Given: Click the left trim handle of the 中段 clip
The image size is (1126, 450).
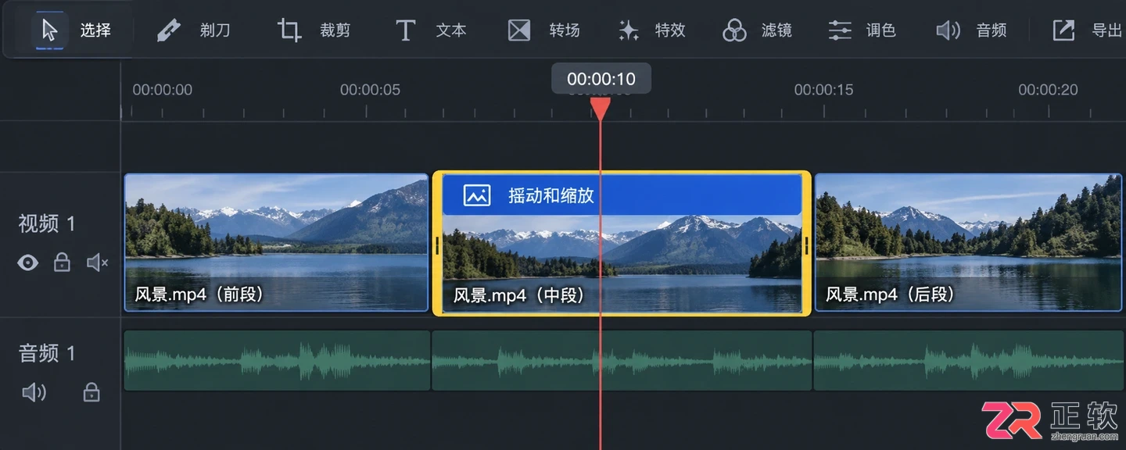Looking at the screenshot, I should (x=438, y=245).
